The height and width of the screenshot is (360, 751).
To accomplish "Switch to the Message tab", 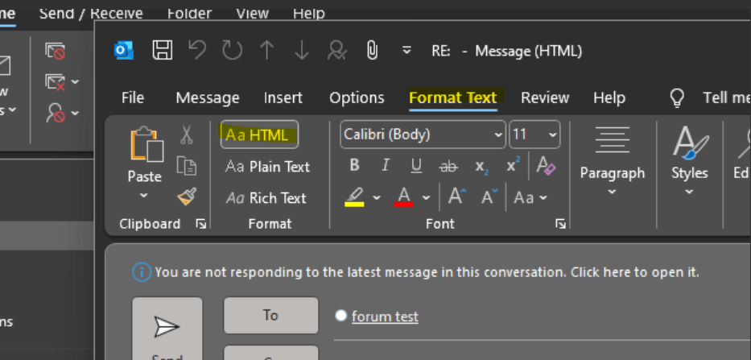I will 208,97.
